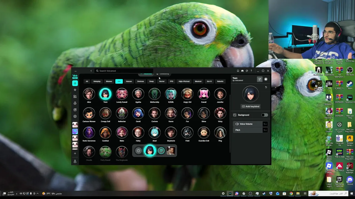Viewport: 355px width, 199px height.
Task: Select the man portrait in the bottom voice bar
Action: click(171, 151)
